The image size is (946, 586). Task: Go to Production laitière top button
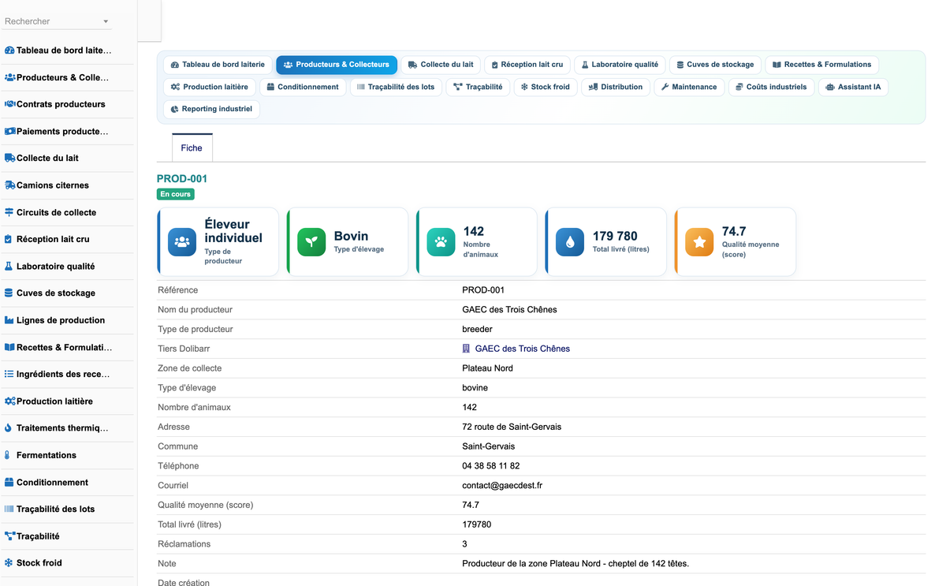[x=209, y=87]
